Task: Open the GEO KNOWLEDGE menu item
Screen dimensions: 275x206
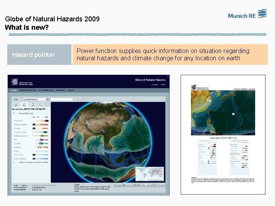Action: tap(46, 90)
